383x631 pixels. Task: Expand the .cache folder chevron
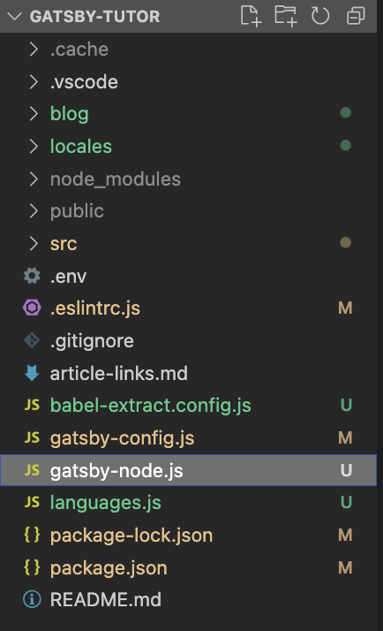pyautogui.click(x=34, y=49)
